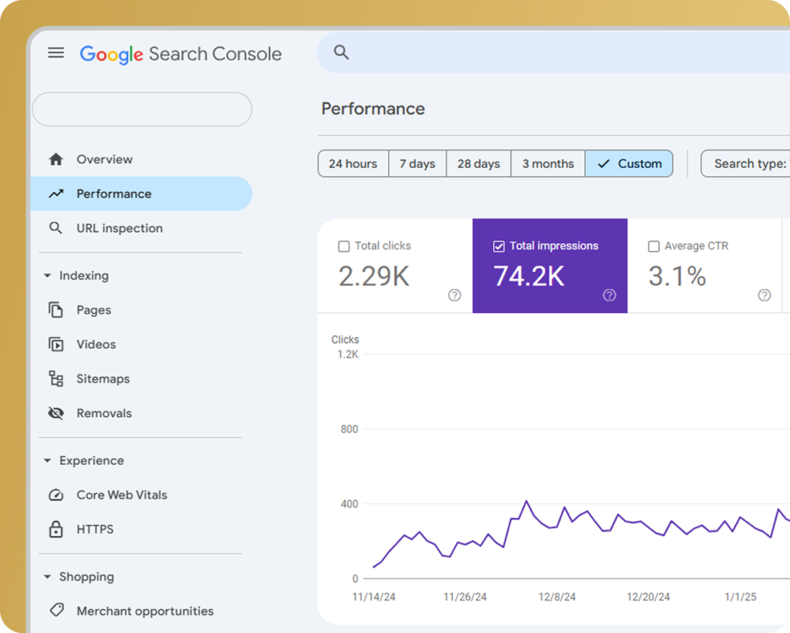Enable the Average CTR checkbox
This screenshot has height=633, width=790.
click(653, 247)
